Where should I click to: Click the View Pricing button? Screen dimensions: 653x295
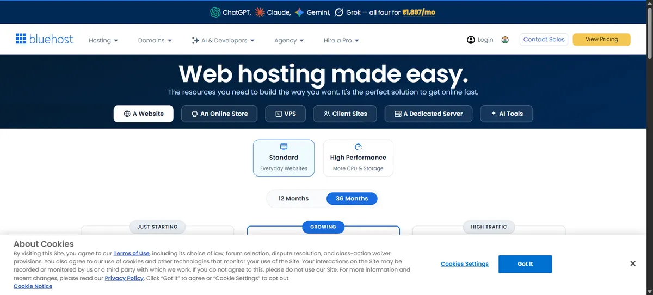(x=601, y=39)
